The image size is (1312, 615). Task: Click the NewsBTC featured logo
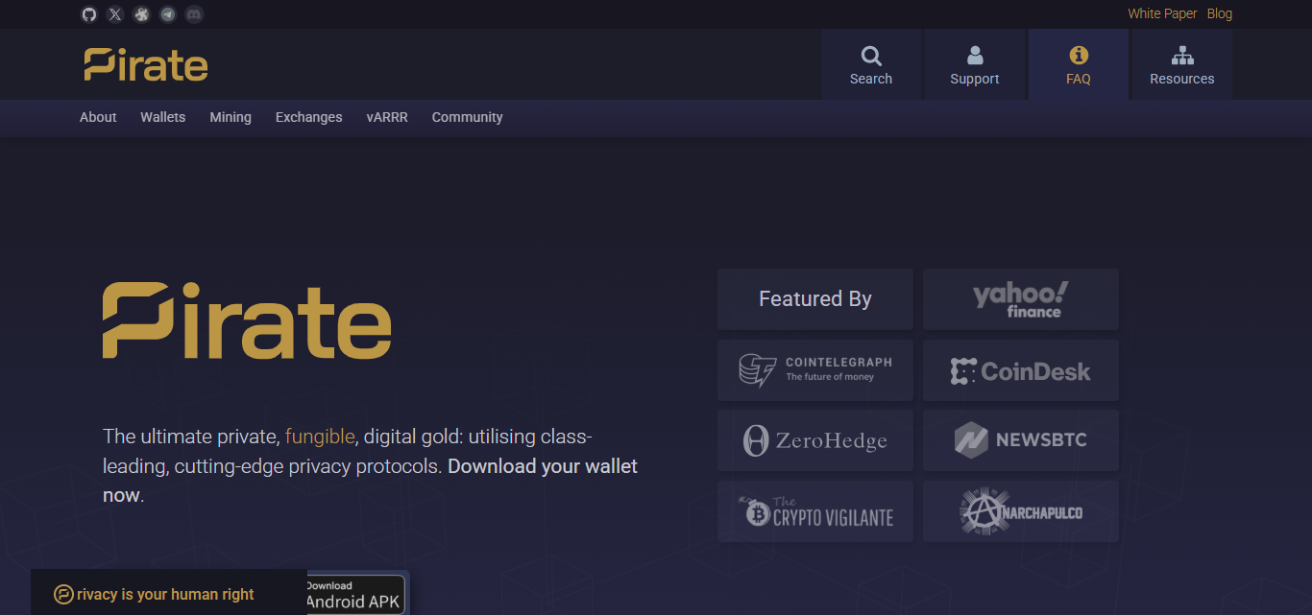click(x=1021, y=440)
